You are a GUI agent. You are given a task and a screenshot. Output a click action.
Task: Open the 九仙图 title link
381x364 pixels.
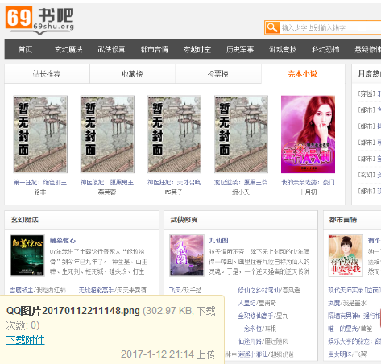218,241
